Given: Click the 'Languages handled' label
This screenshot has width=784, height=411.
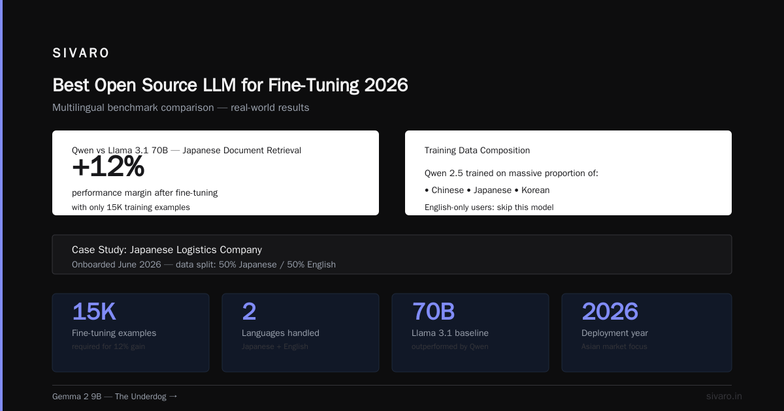Looking at the screenshot, I should click(280, 333).
